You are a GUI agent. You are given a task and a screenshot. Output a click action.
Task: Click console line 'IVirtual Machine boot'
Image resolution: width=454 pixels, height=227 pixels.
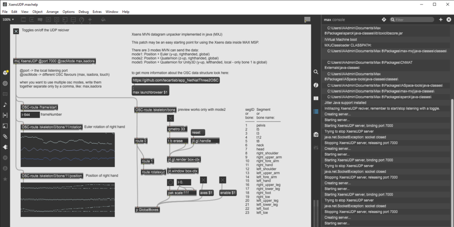(340, 39)
